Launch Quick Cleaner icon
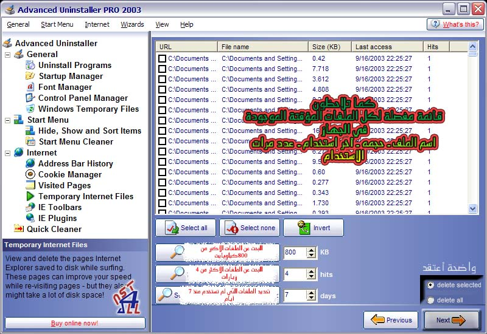The width and height of the screenshot is (487, 334). 19,229
